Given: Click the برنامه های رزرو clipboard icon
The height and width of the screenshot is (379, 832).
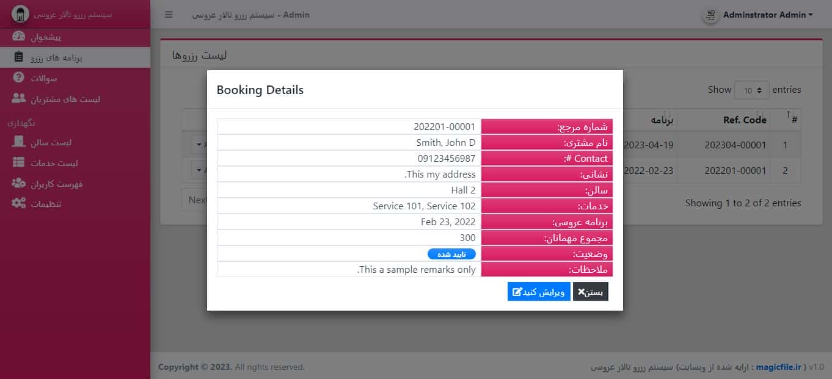Looking at the screenshot, I should [19, 57].
